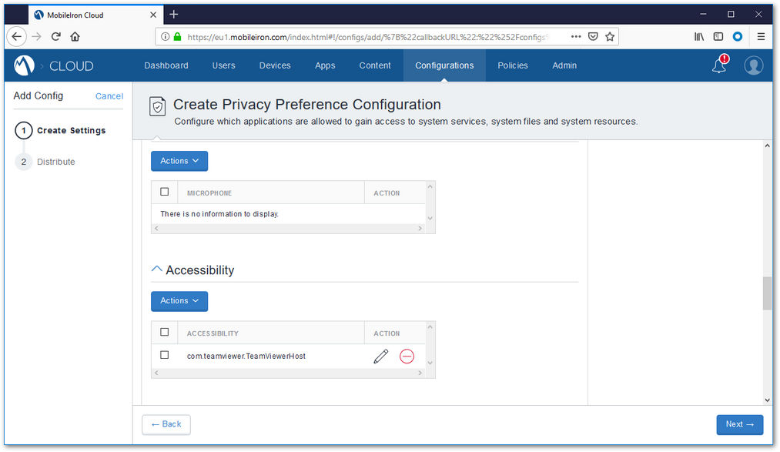Click the MICROPHONE column header
Viewport: 780px width, 452px height.
(209, 193)
